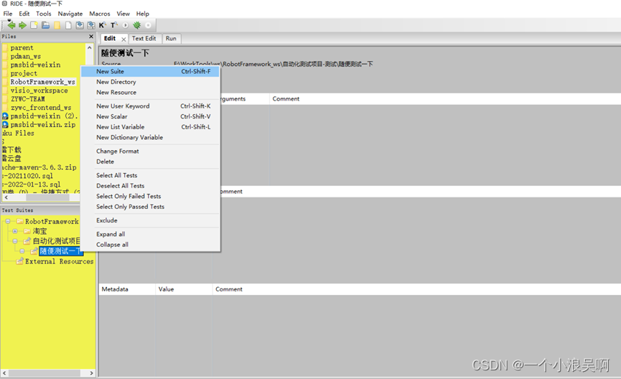Click the T Search Tests icon
This screenshot has width=621, height=379.
113,25
